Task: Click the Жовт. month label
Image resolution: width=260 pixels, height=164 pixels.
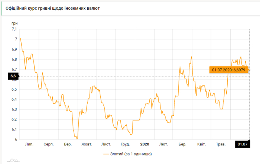Action: tap(87, 144)
